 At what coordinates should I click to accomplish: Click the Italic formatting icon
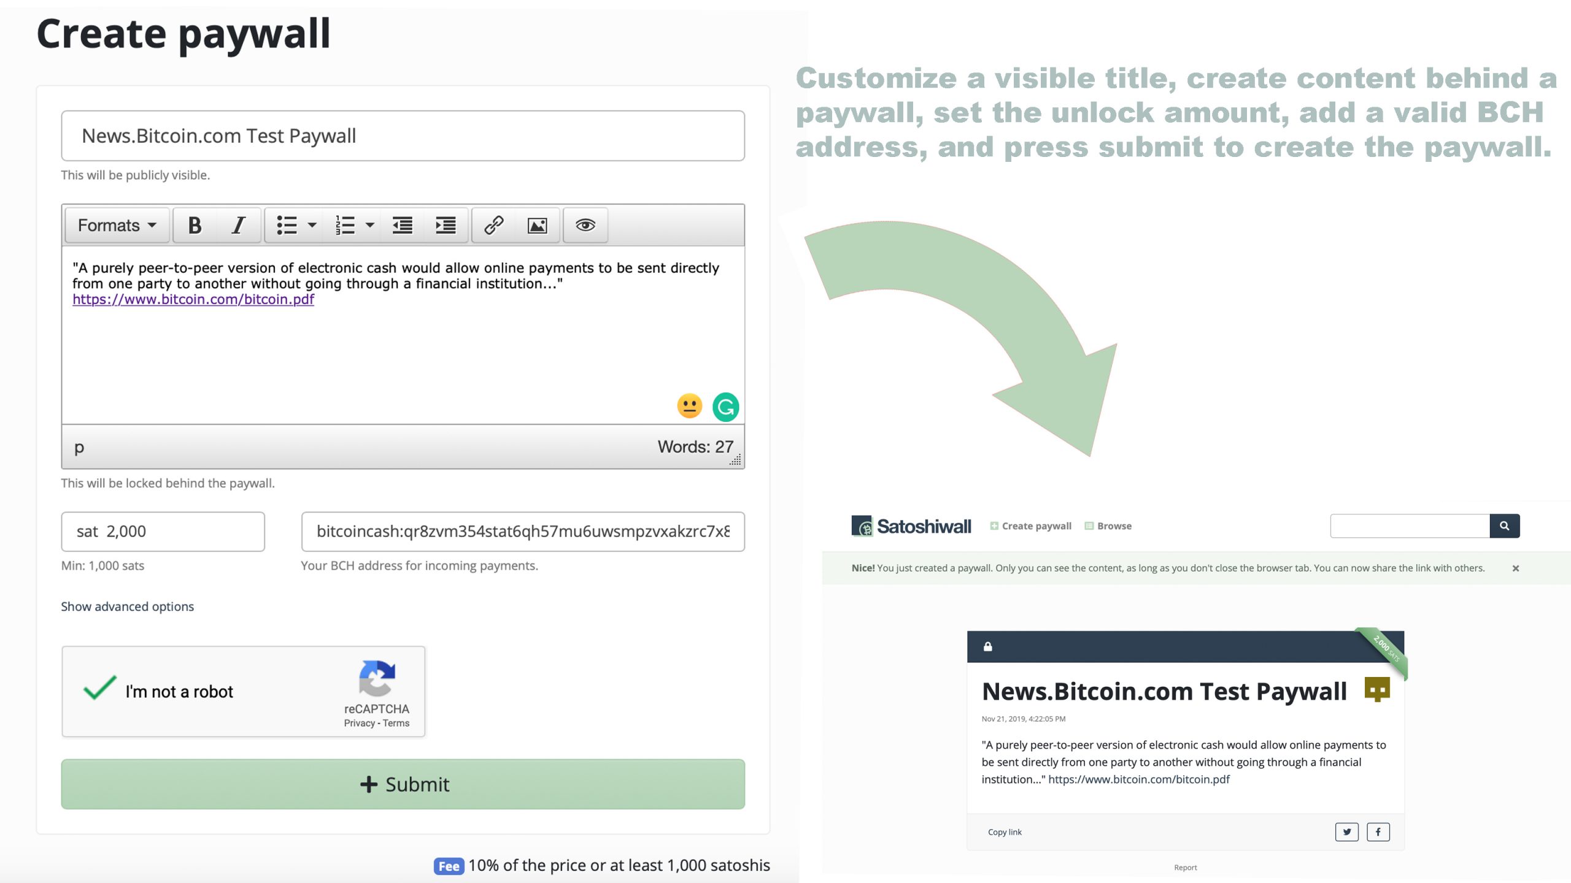[x=239, y=225]
